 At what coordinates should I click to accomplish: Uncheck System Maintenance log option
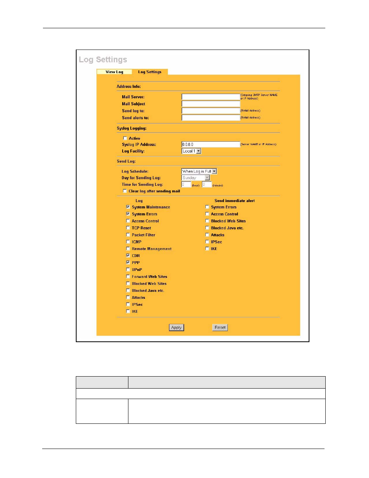point(128,207)
